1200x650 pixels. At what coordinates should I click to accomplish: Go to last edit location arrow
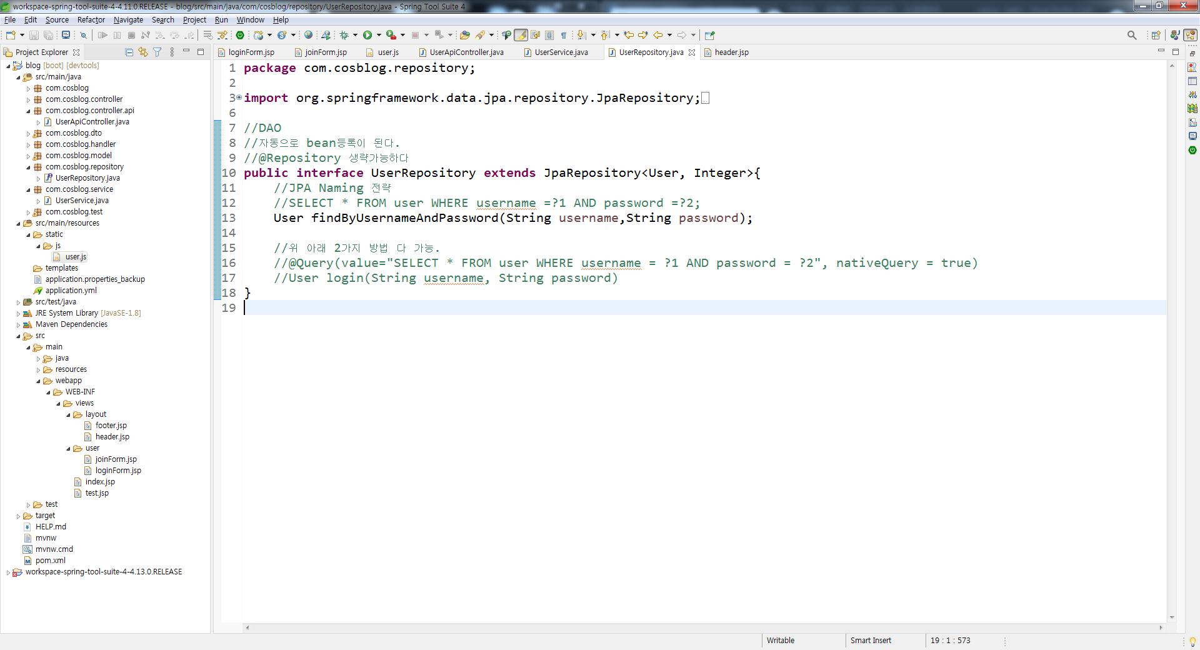tap(629, 35)
